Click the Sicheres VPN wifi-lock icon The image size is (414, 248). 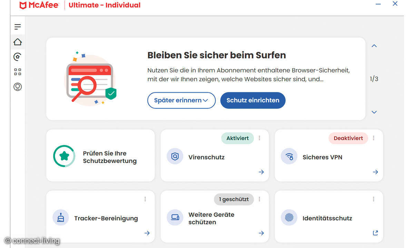click(289, 156)
